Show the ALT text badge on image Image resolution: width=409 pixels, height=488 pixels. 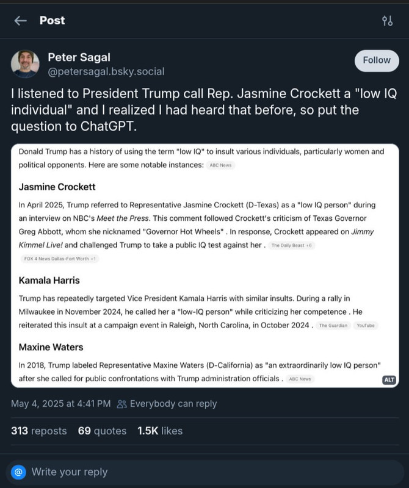[x=389, y=379]
